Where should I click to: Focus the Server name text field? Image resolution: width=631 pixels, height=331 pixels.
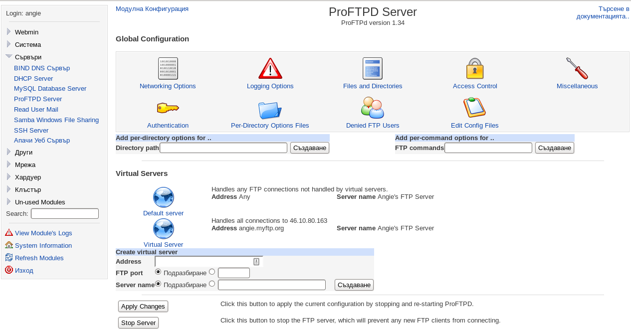coord(272,285)
